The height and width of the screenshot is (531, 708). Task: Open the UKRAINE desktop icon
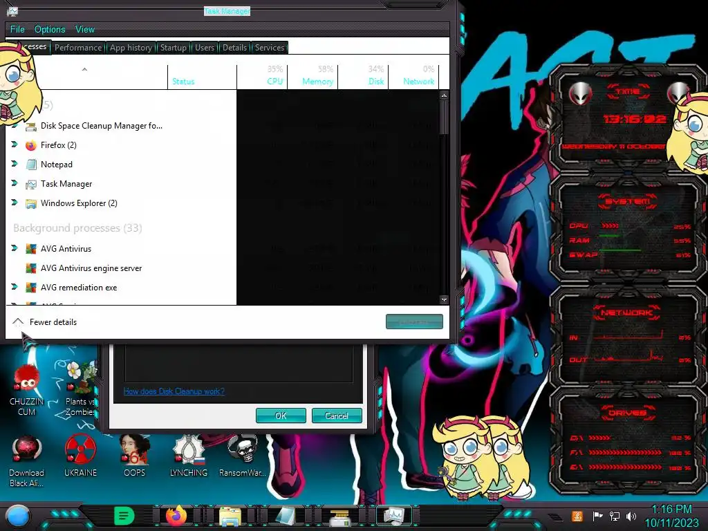tap(80, 456)
